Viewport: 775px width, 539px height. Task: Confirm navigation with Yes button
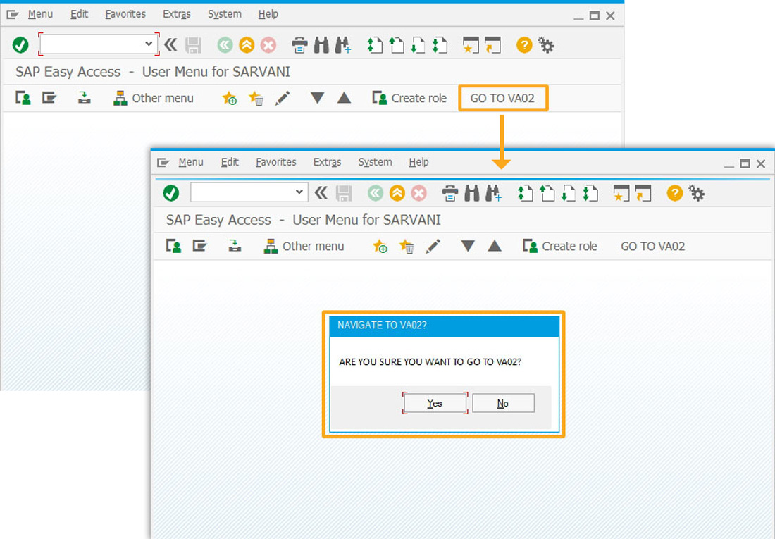tap(435, 404)
